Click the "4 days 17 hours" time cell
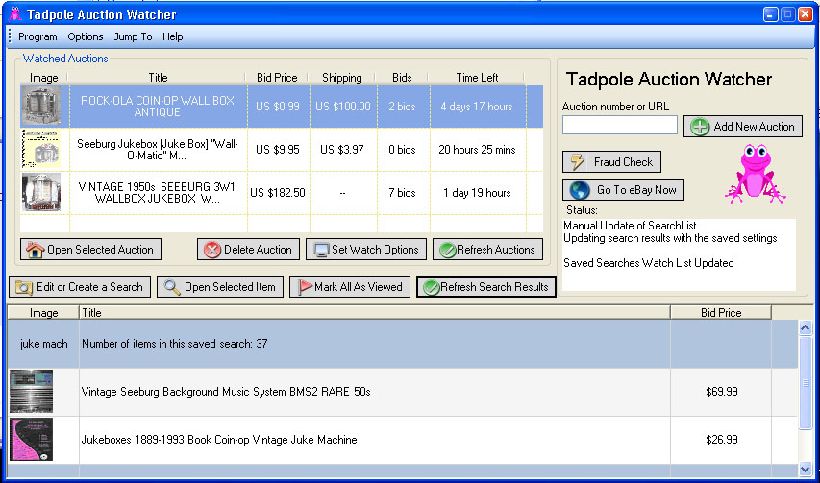The width and height of the screenshot is (820, 483). click(x=477, y=106)
